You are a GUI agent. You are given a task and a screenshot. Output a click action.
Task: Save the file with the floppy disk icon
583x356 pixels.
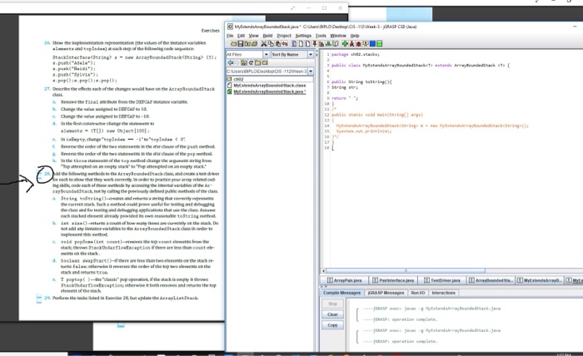(241, 44)
